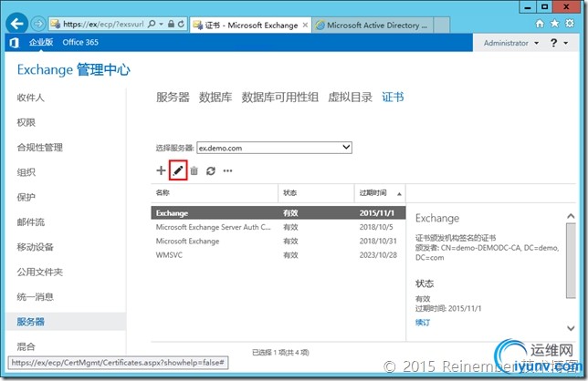Open a new blank browser tab
This screenshot has width=588, height=381.
(442, 26)
